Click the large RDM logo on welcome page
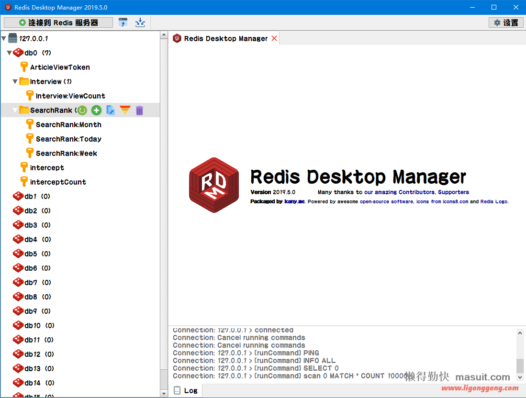 pyautogui.click(x=214, y=185)
